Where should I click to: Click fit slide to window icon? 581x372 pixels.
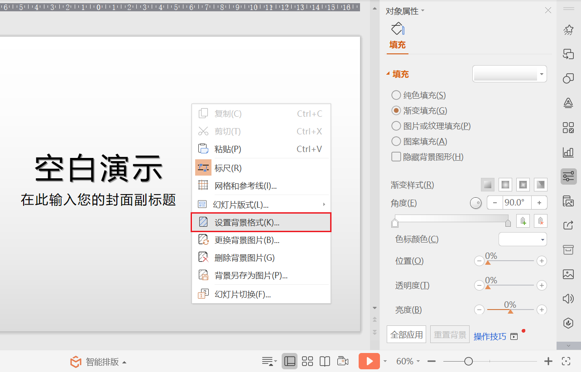[x=566, y=361]
